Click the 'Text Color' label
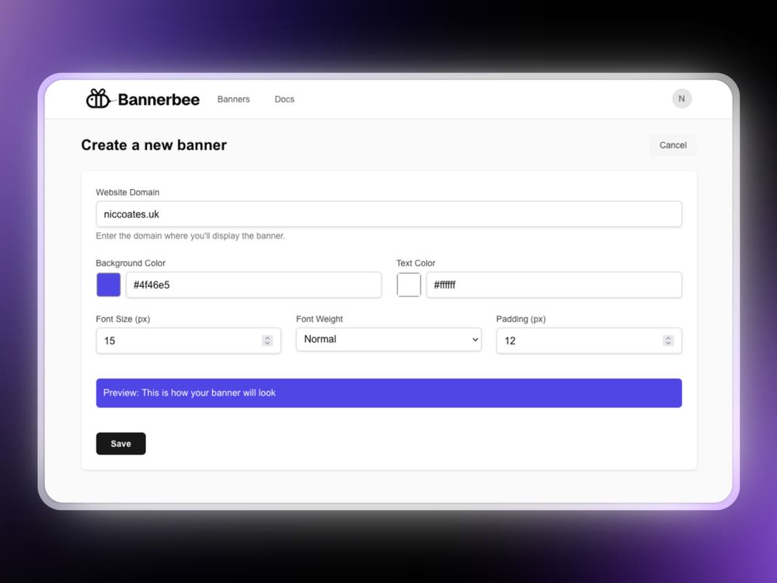Viewport: 777px width, 583px height. [415, 264]
